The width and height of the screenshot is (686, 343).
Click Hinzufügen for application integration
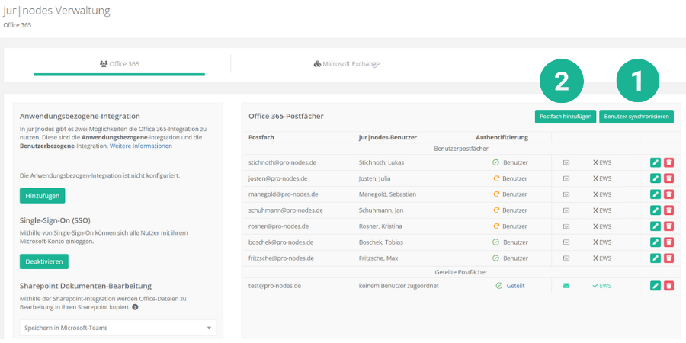(42, 196)
